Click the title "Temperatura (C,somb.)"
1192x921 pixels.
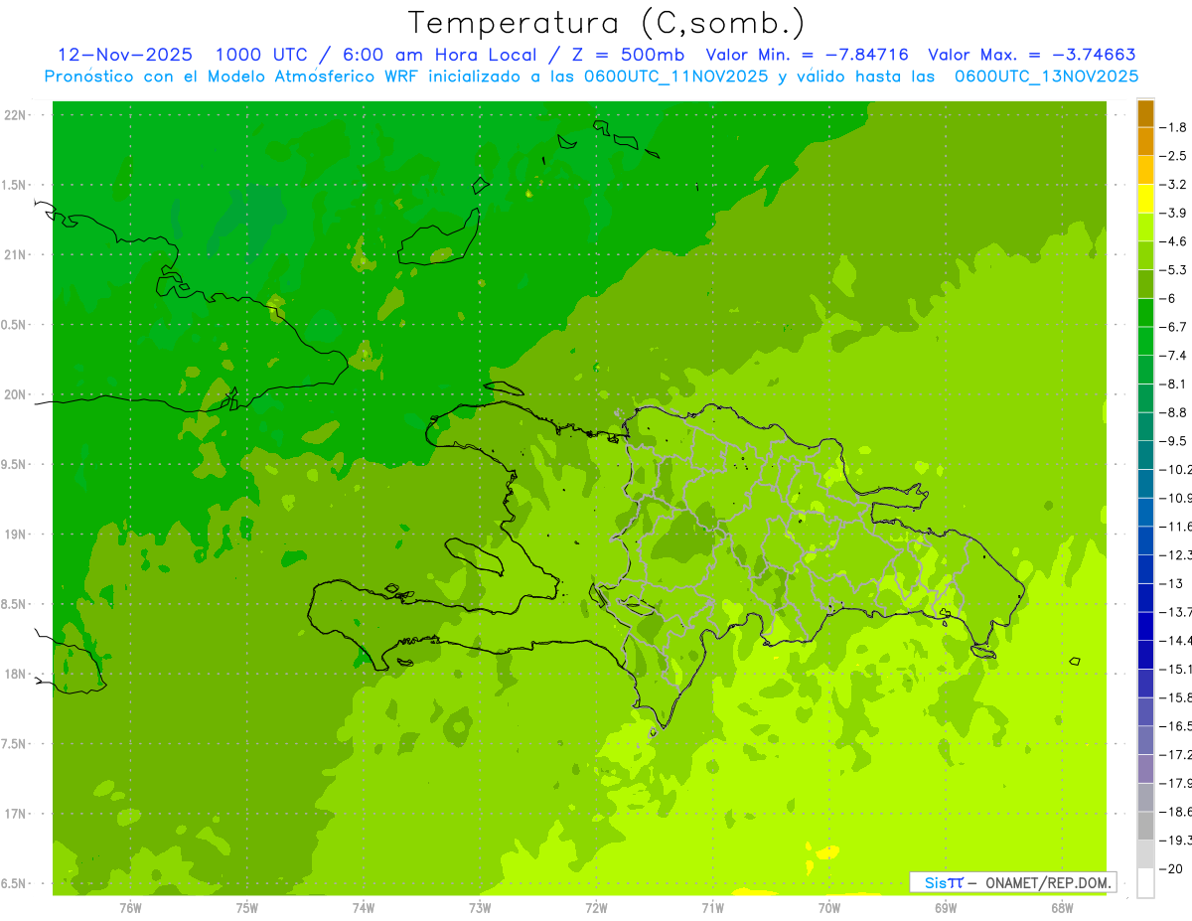(607, 24)
